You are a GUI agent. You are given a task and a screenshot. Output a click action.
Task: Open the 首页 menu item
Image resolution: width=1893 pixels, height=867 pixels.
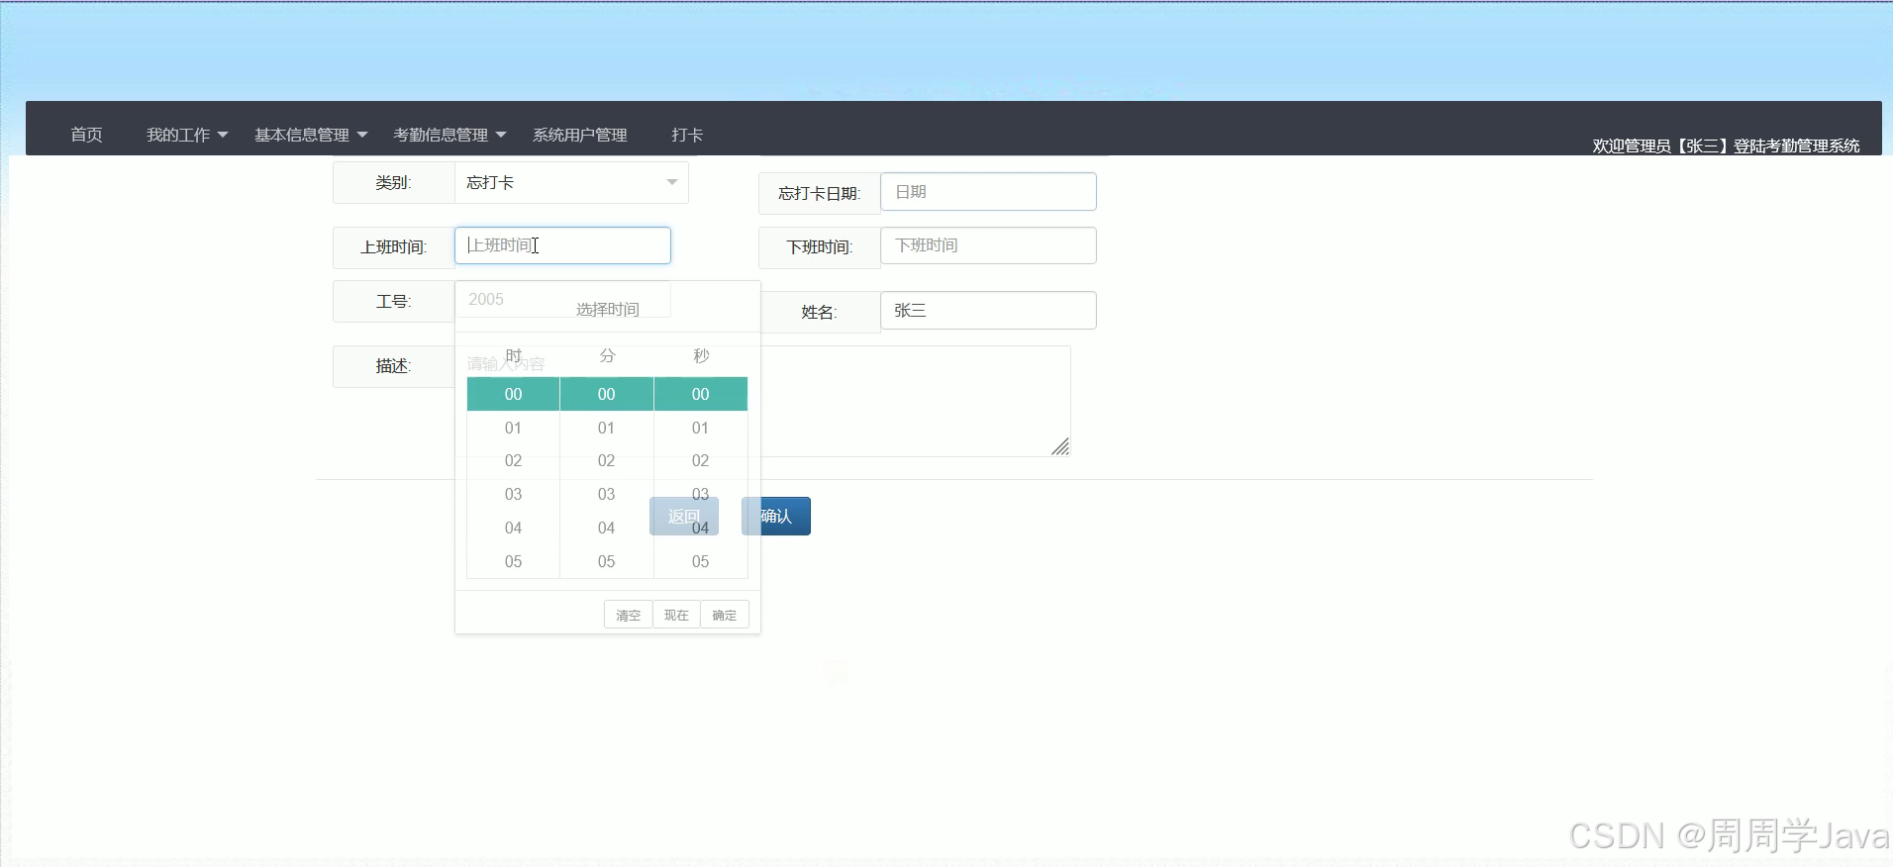(x=86, y=135)
